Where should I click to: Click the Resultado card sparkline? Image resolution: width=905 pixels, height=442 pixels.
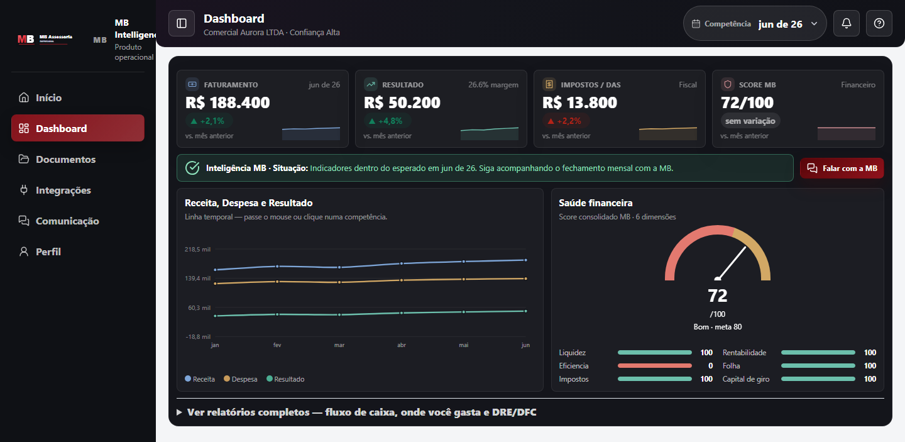(x=490, y=133)
